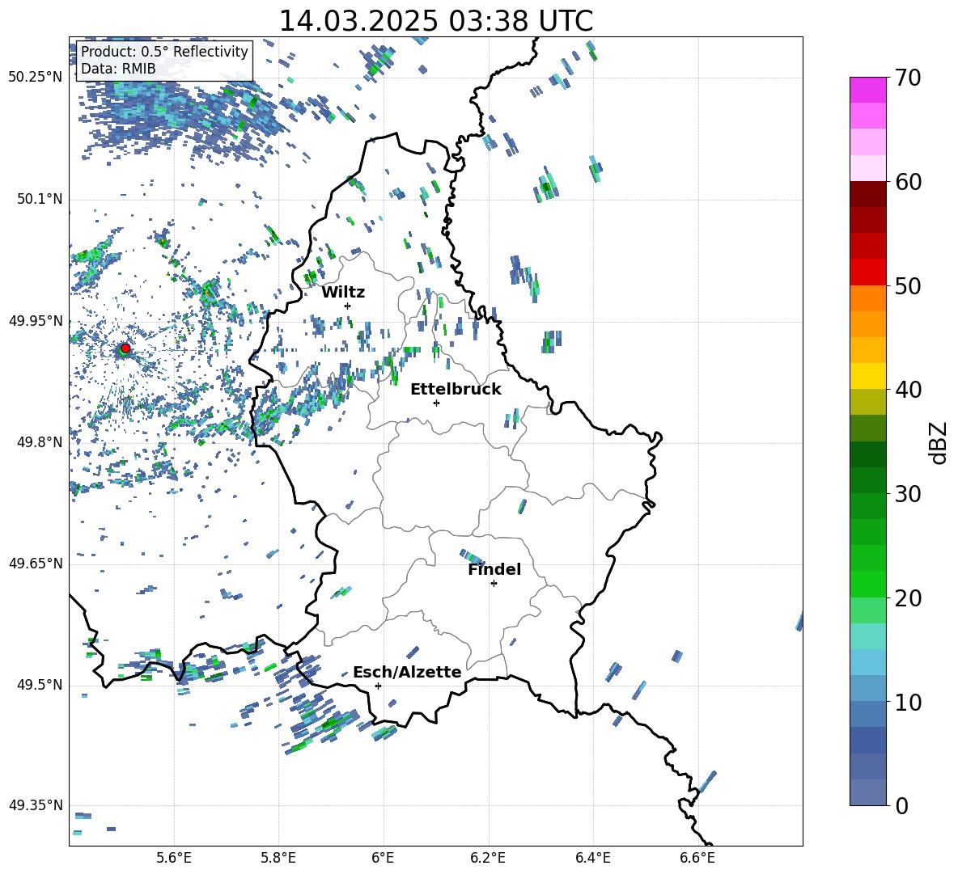
Task: Click the Esch/Alzette city label
Action: point(407,672)
